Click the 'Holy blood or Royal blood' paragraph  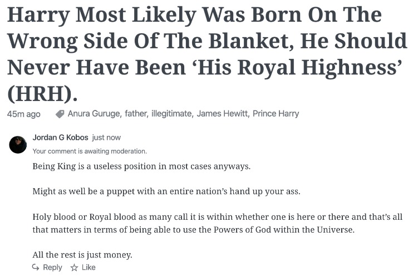[217, 223]
